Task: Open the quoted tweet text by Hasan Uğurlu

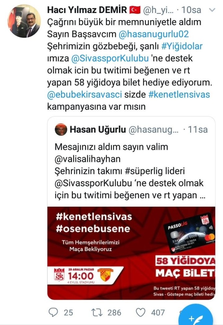Action: point(130,171)
